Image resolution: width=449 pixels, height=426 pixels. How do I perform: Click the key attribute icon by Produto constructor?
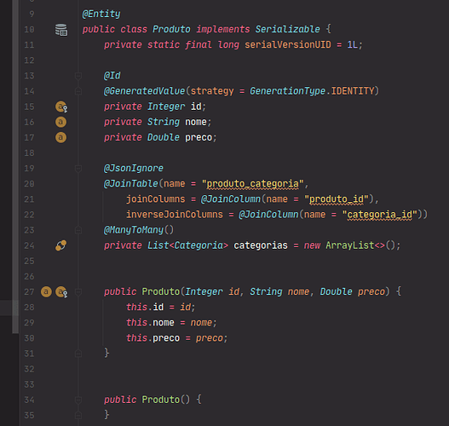pos(61,292)
